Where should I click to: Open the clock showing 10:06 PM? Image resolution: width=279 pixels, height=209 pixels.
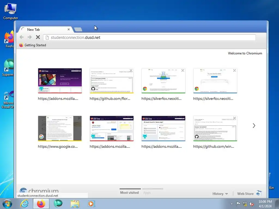[265, 204]
